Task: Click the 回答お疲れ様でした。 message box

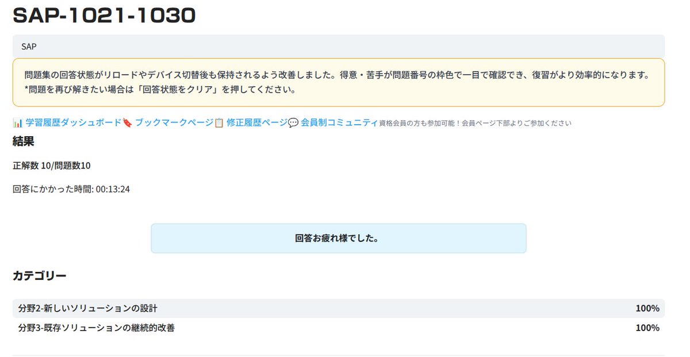Action: pyautogui.click(x=339, y=238)
